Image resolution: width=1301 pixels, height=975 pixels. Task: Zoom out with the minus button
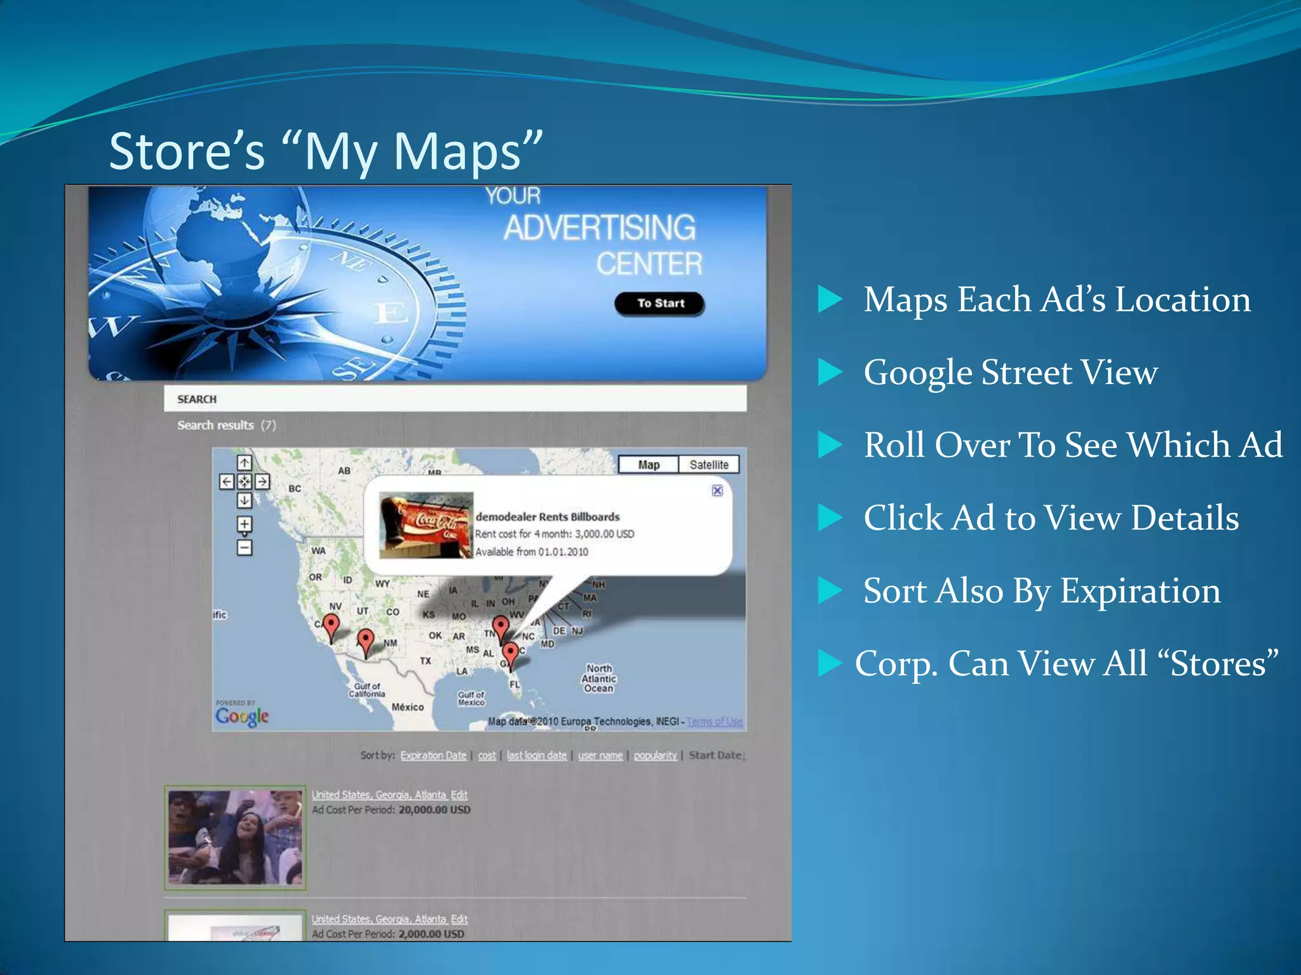pos(245,547)
